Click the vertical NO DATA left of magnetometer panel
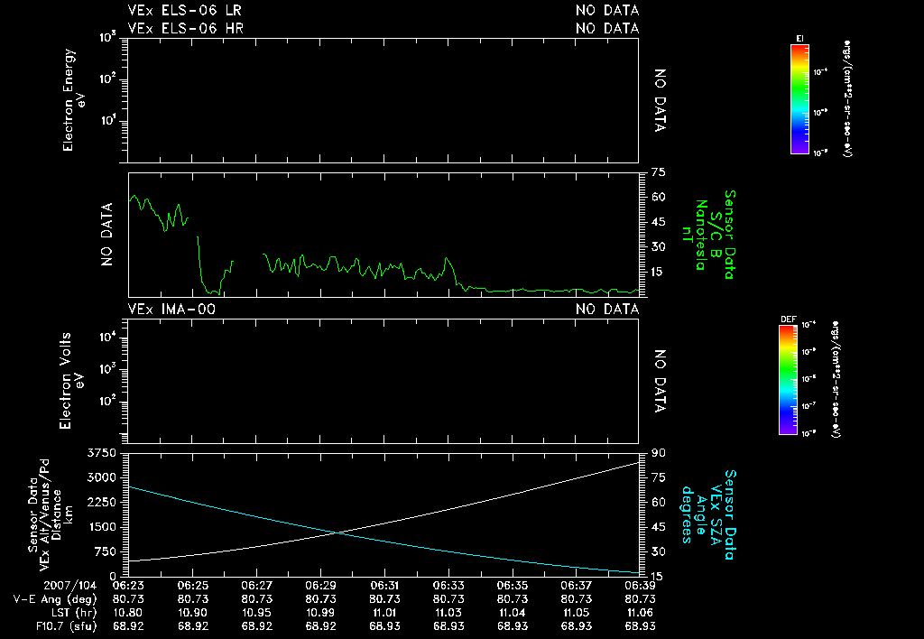This screenshot has width=924, height=639. click(106, 235)
